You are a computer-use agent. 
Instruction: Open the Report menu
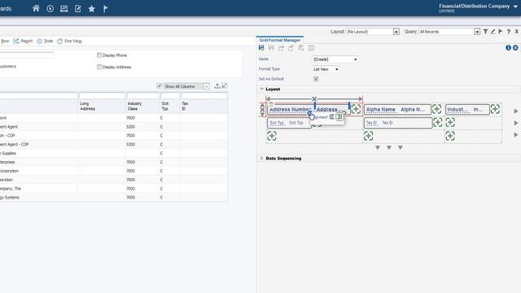[23, 41]
